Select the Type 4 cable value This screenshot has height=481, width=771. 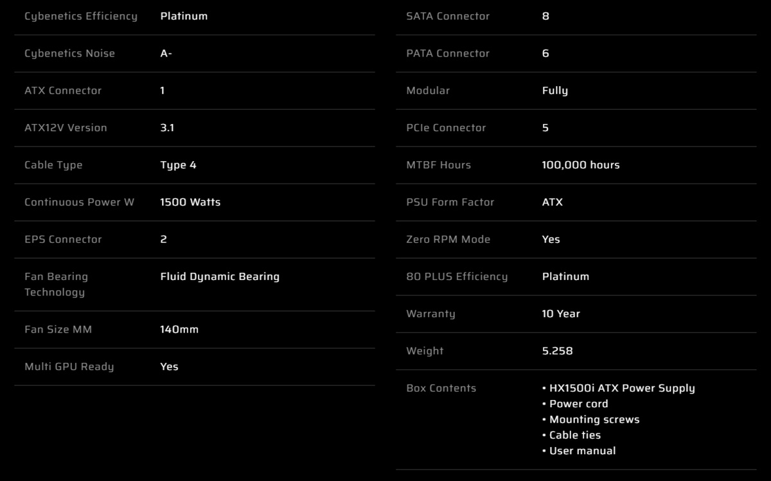[x=178, y=165]
